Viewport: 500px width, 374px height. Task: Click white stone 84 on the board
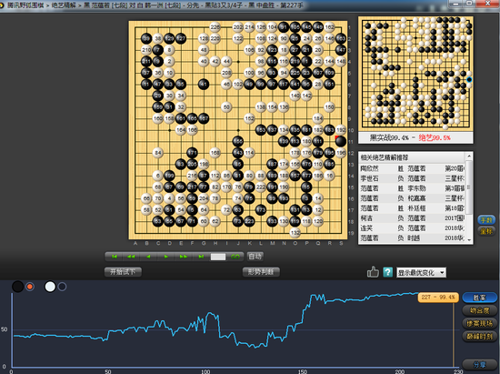[158, 153]
